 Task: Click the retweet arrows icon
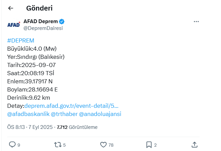pyautogui.click(x=58, y=145)
